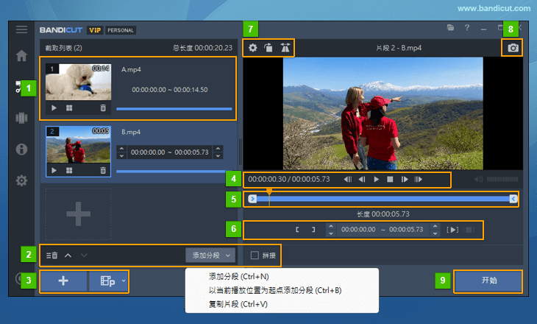537x324 pixels.
Task: Increase B.mp4 start time in list
Action: (121, 149)
